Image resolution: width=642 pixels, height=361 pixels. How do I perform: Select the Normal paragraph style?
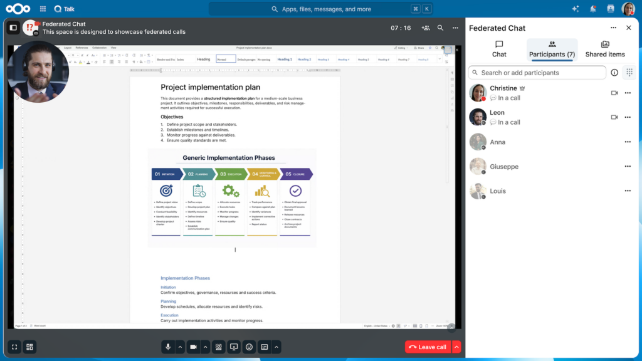coord(226,60)
